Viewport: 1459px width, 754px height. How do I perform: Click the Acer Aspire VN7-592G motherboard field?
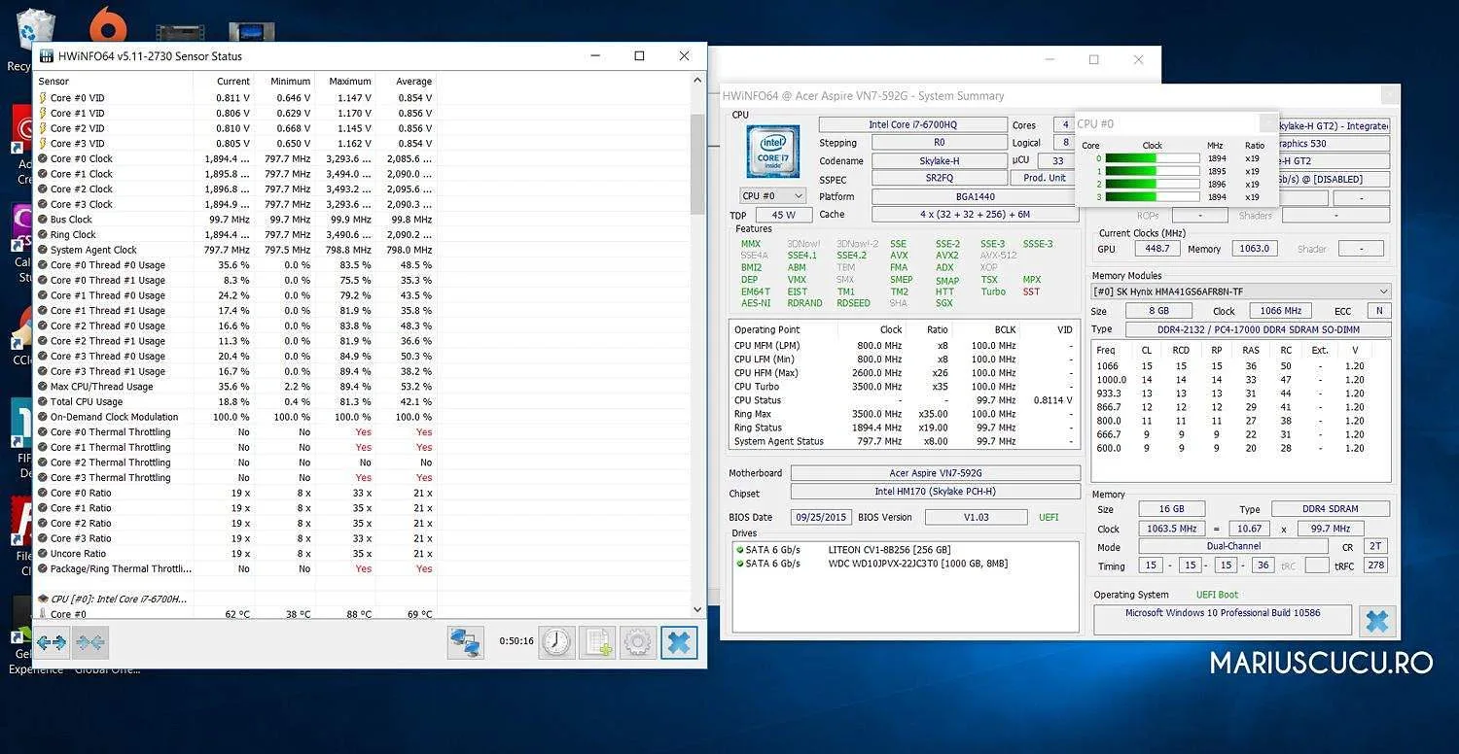click(935, 473)
